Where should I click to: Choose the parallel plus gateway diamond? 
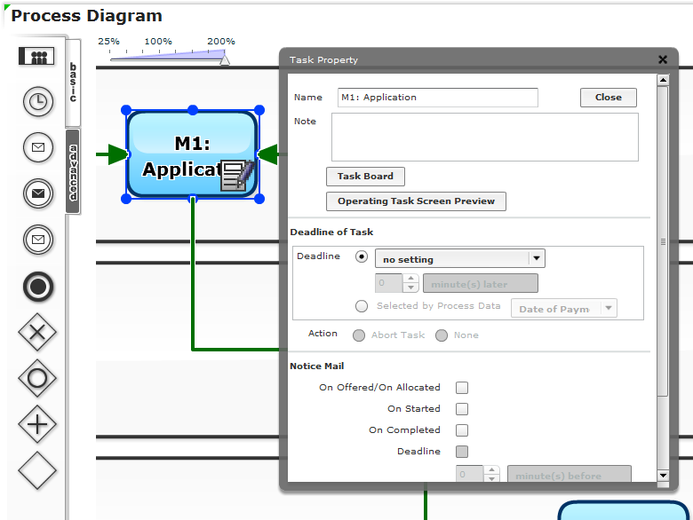(37, 424)
